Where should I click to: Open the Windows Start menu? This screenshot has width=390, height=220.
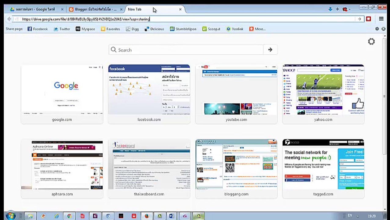click(x=10, y=216)
